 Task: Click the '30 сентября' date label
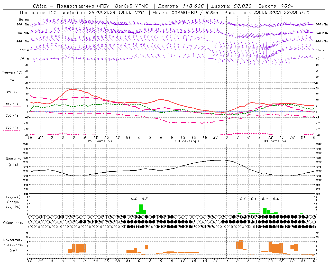pyautogui.click(x=187, y=141)
